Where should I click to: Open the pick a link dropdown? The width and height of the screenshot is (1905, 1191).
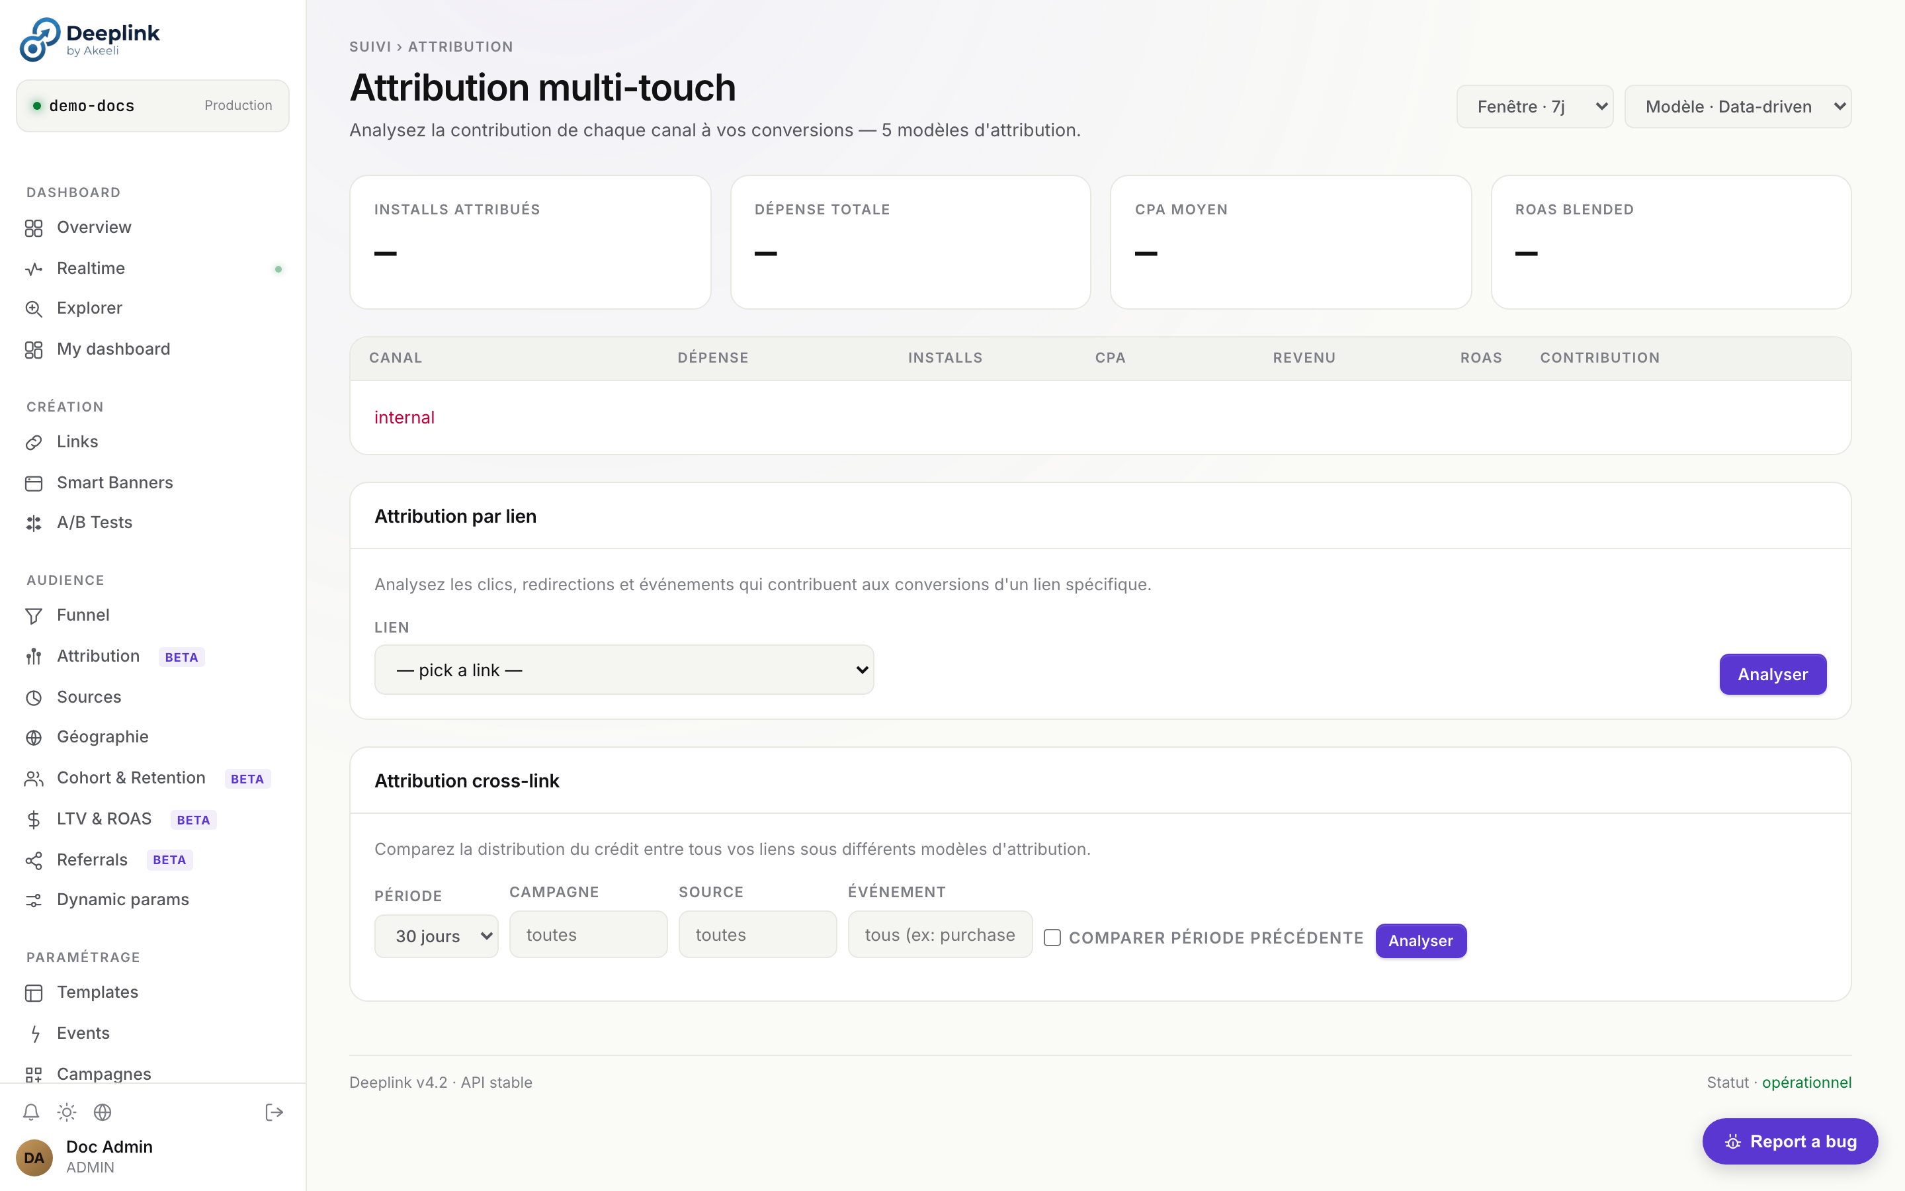coord(624,670)
